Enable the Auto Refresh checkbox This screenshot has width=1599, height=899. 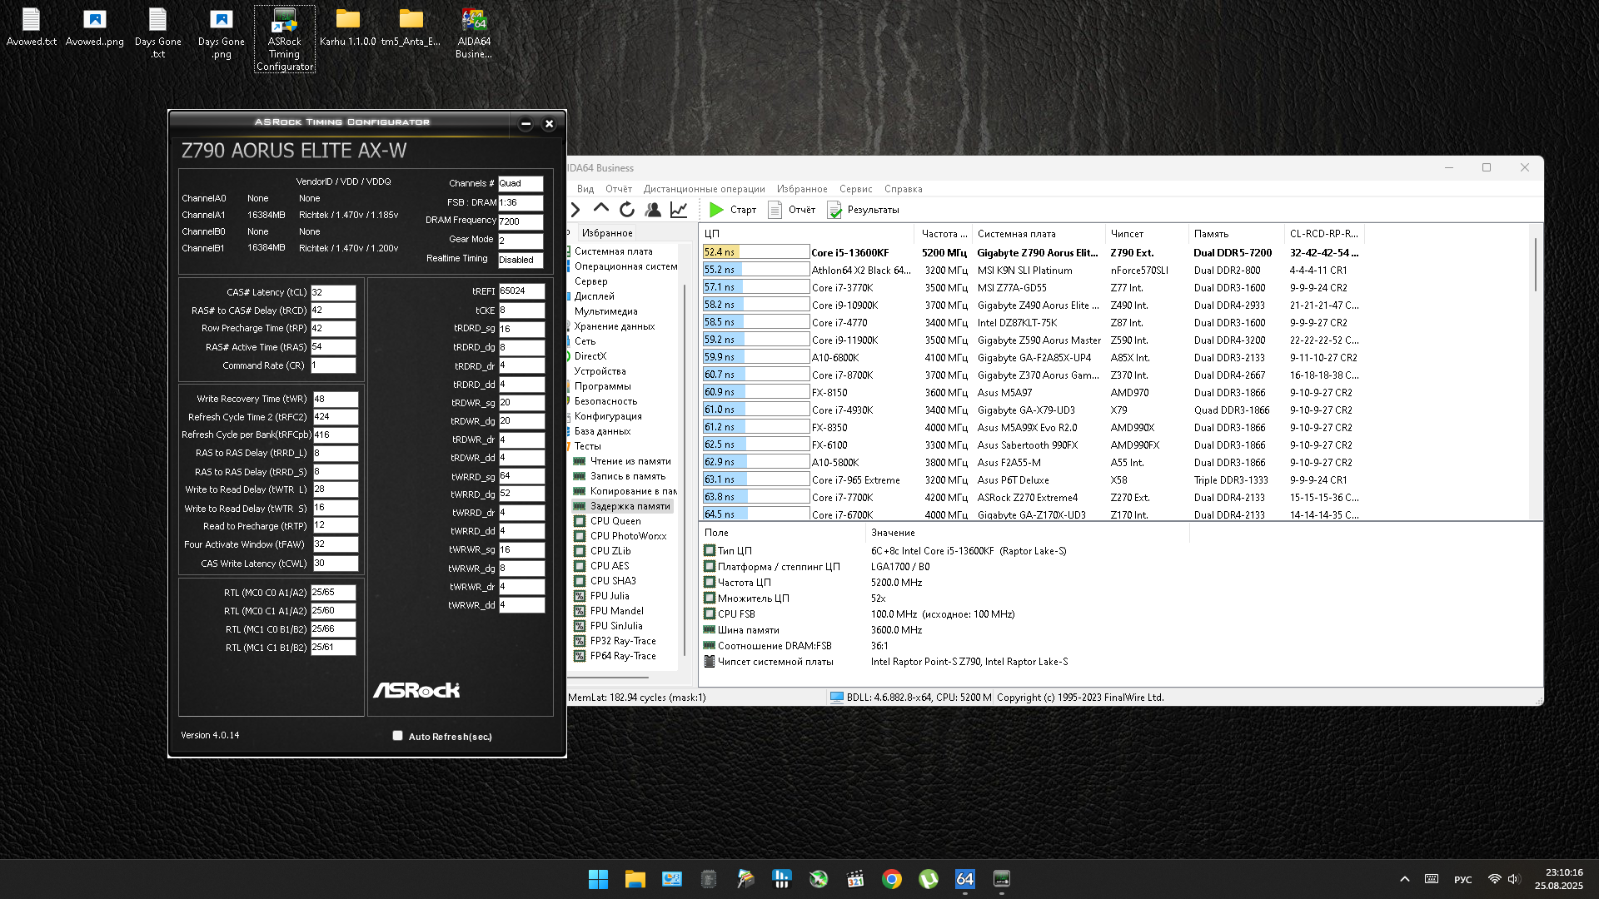(398, 736)
